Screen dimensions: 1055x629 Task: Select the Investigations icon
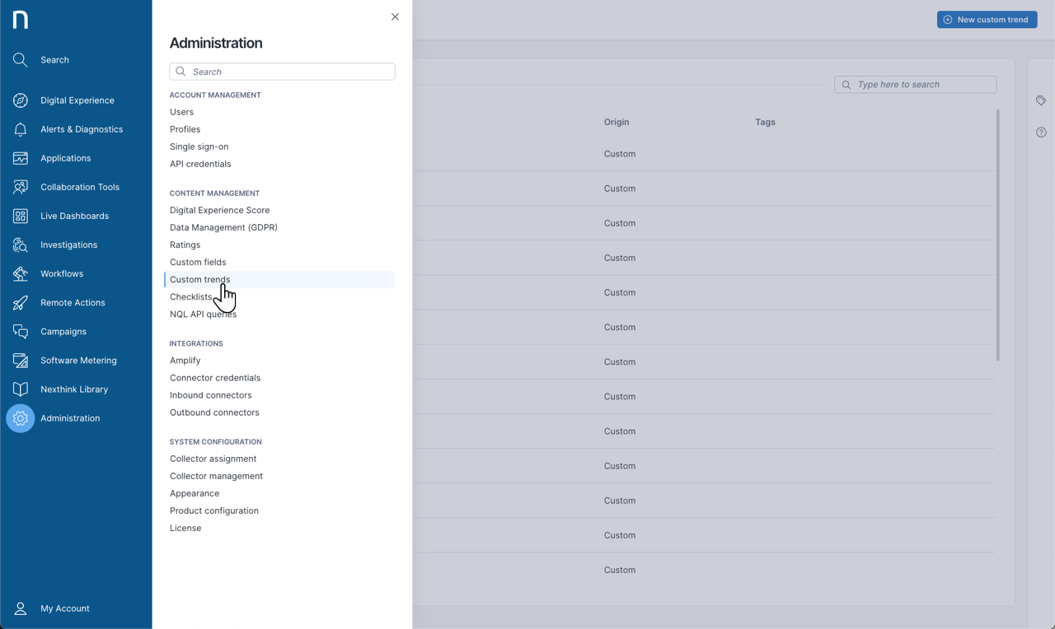[20, 245]
